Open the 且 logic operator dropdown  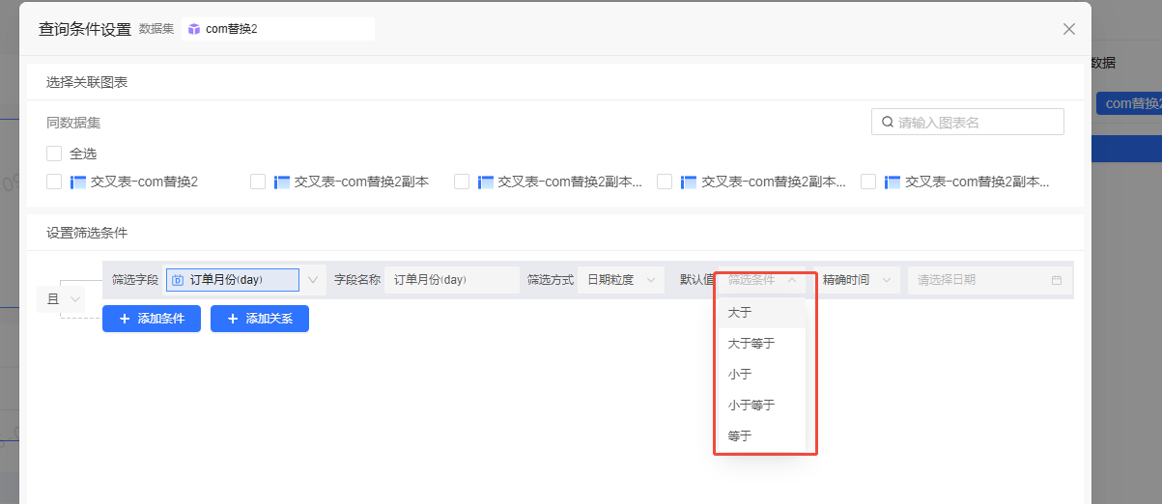(61, 300)
